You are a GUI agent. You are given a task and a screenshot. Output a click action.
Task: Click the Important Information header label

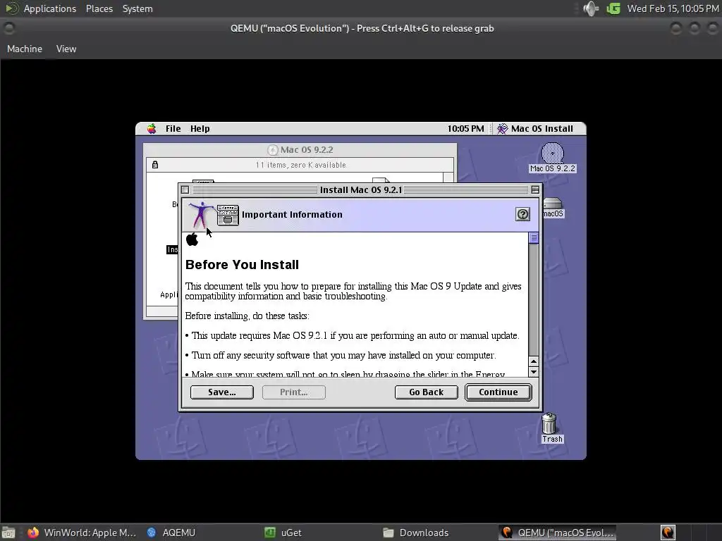click(292, 215)
